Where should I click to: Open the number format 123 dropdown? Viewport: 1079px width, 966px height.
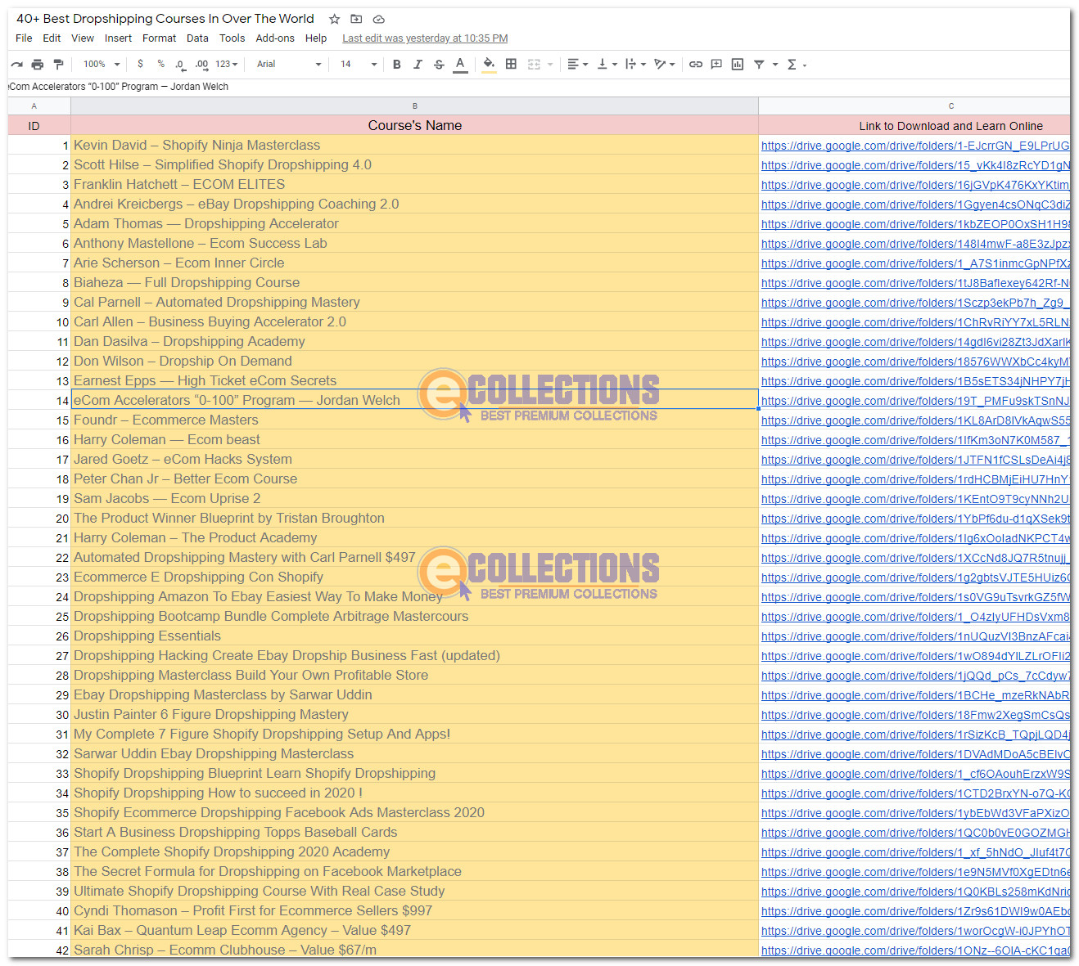(x=227, y=64)
